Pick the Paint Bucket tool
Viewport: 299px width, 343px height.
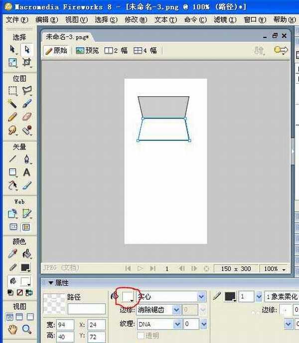tap(27, 254)
